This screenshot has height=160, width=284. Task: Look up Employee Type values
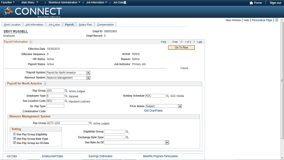[66, 96]
